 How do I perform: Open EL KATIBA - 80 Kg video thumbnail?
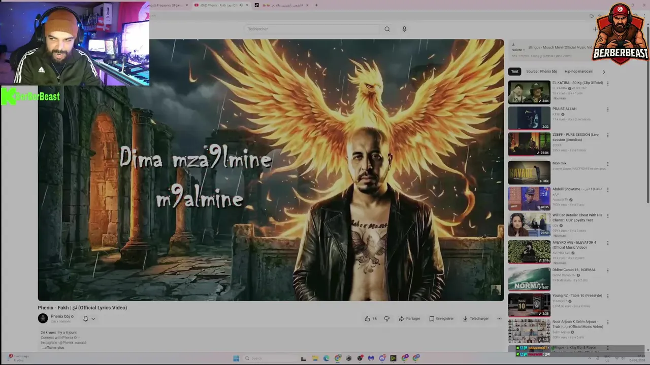coord(529,92)
